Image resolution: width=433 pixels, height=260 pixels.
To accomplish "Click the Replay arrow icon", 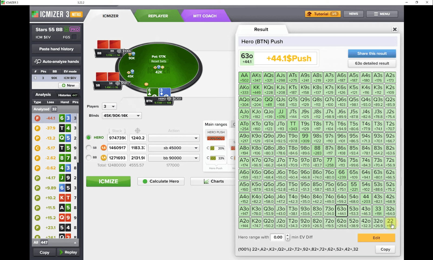I will click(x=61, y=252).
